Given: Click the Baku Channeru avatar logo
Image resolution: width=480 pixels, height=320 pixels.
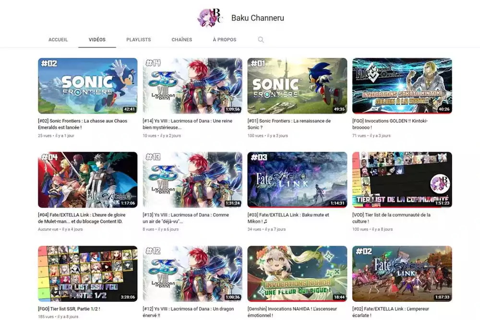Looking at the screenshot, I should point(210,18).
